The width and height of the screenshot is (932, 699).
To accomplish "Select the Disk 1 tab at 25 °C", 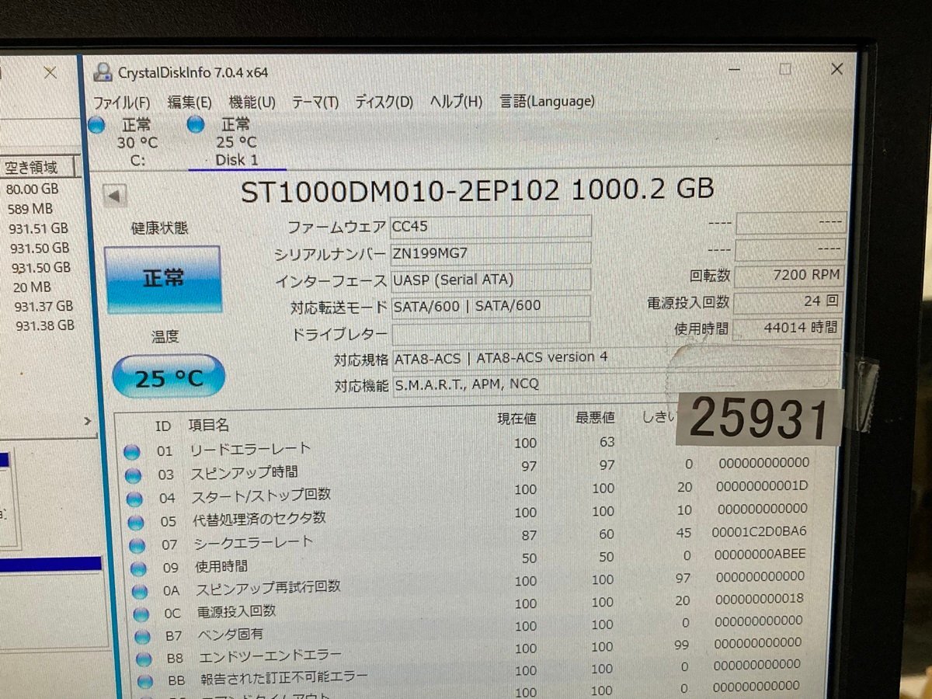I will pyautogui.click(x=235, y=142).
